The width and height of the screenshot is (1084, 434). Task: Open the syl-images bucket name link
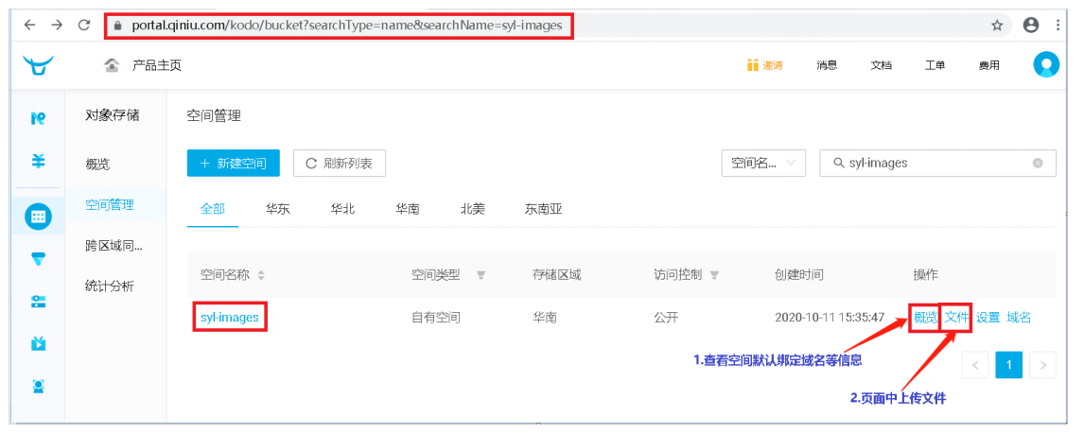(230, 318)
